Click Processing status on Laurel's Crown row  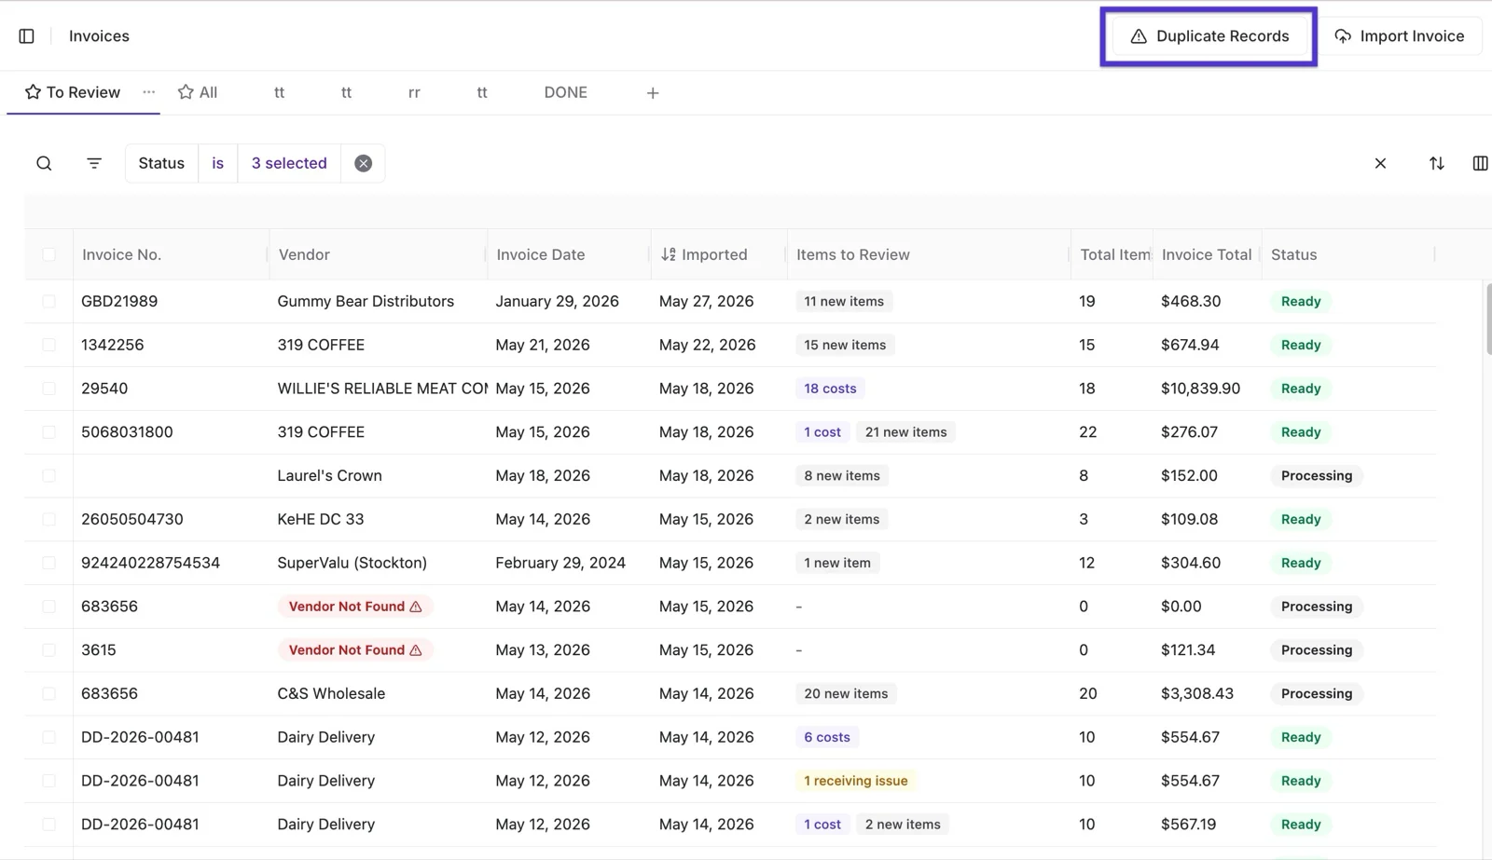tap(1316, 476)
